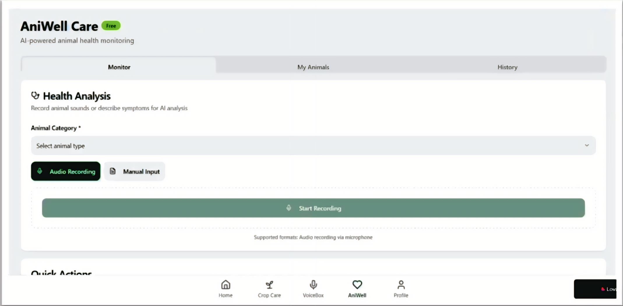Switch to the My Animals tab

pos(313,67)
